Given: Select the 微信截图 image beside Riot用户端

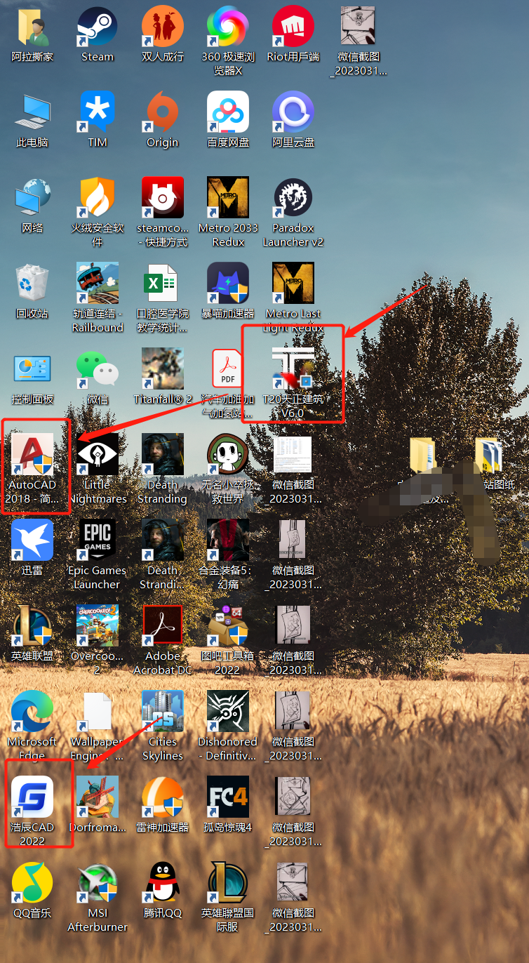Looking at the screenshot, I should coord(359,27).
